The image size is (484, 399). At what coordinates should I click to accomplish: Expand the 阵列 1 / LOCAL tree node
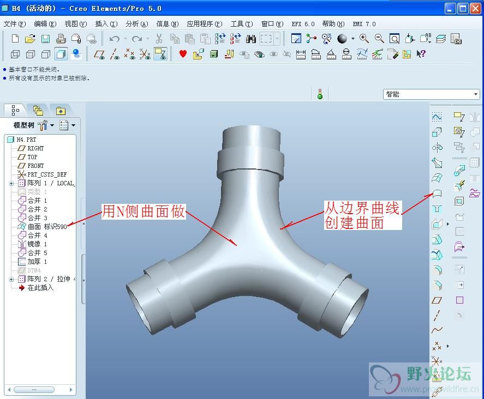(x=11, y=184)
